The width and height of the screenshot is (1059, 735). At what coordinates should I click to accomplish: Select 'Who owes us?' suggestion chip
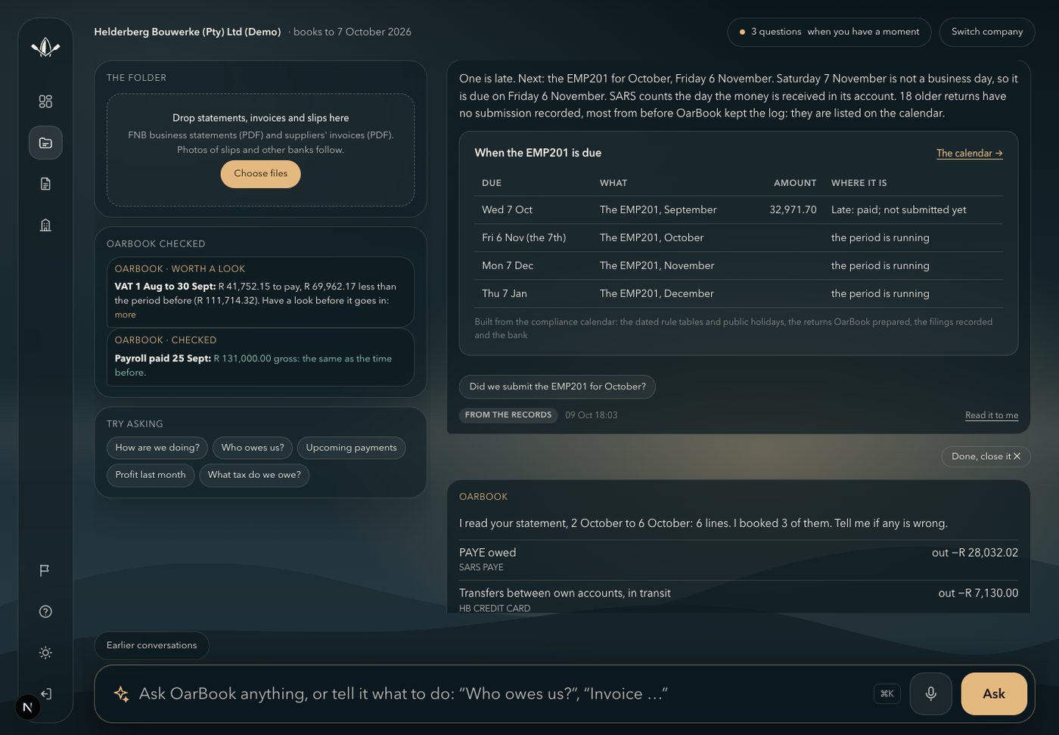point(253,448)
